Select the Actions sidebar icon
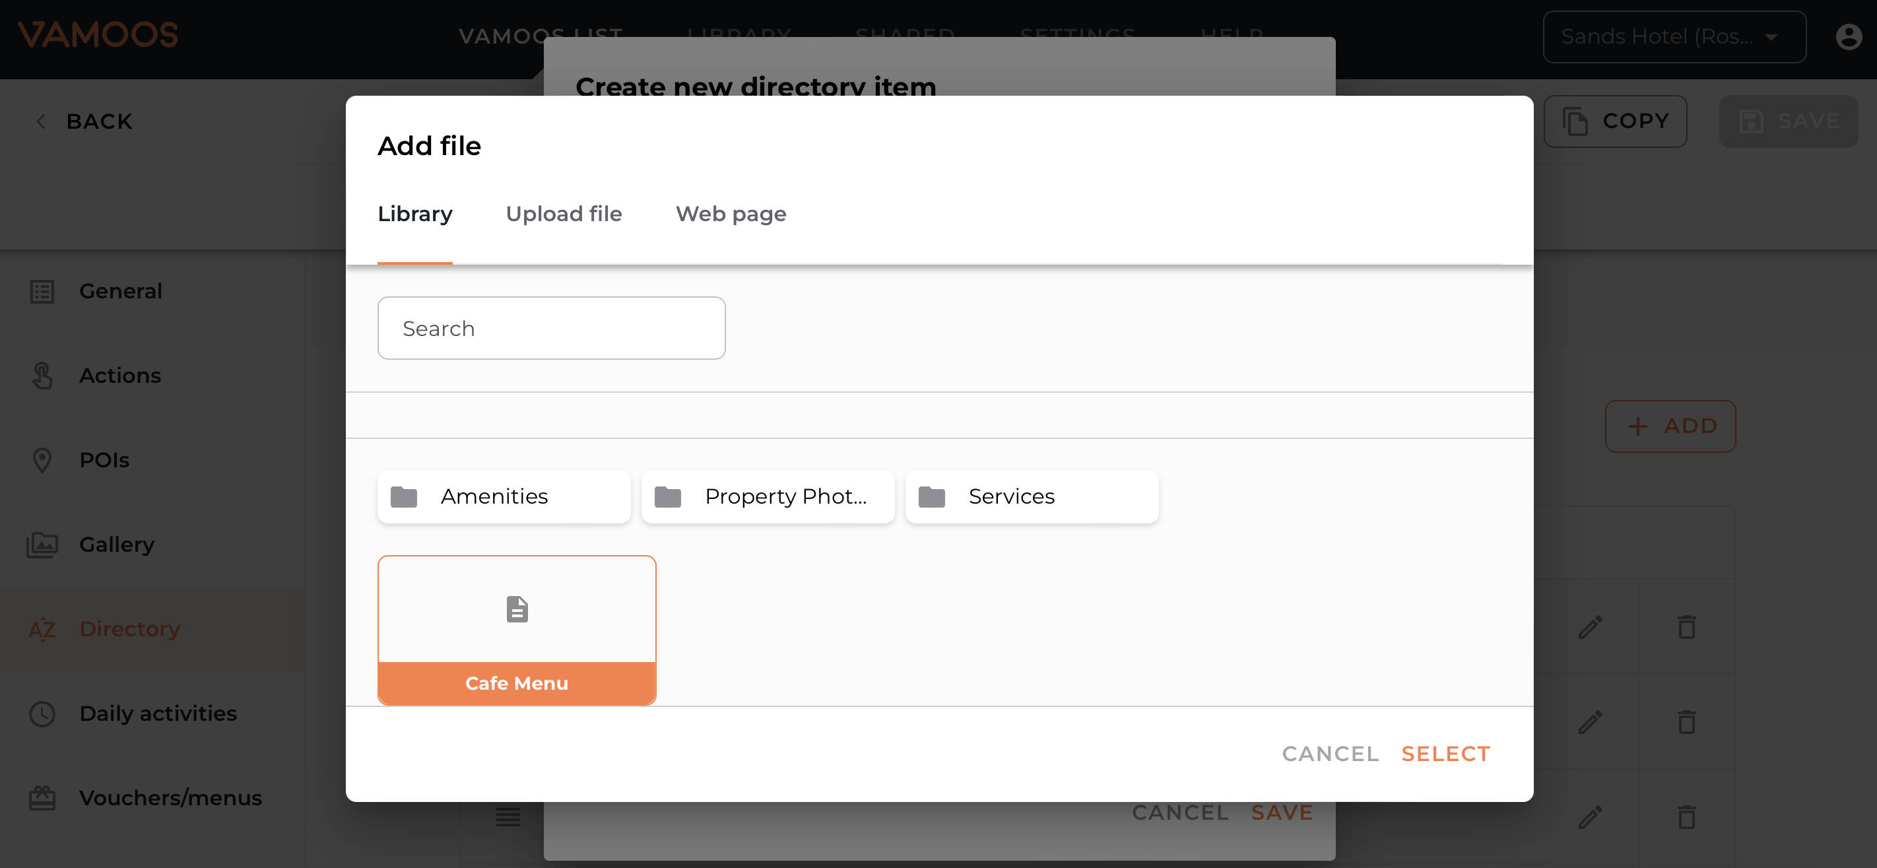 pos(42,376)
